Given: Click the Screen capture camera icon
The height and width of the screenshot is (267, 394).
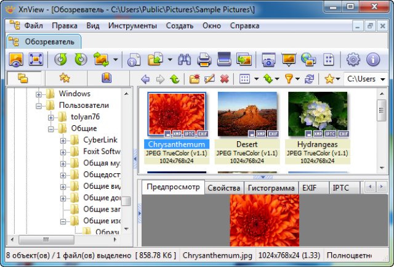Looking at the screenshot, I should (268, 60).
